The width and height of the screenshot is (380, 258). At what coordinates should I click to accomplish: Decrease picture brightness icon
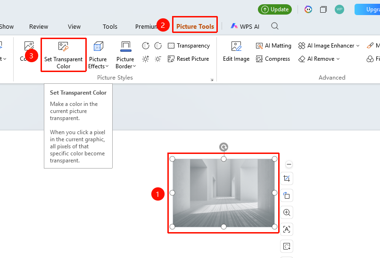pyautogui.click(x=158, y=59)
